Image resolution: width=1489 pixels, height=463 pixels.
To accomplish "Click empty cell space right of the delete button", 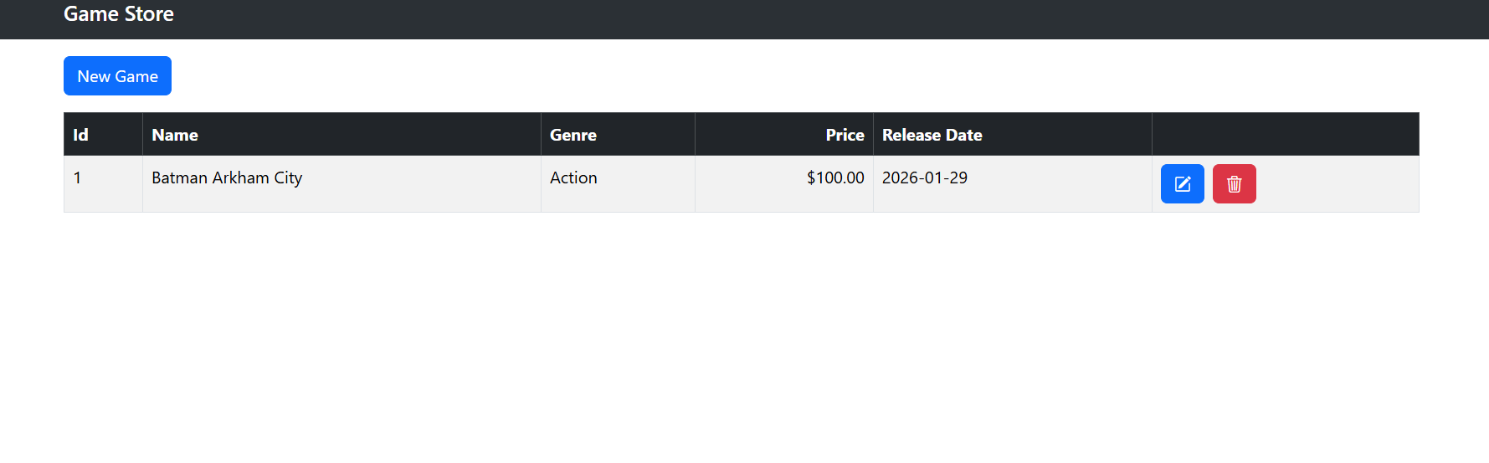I will pos(1338,184).
